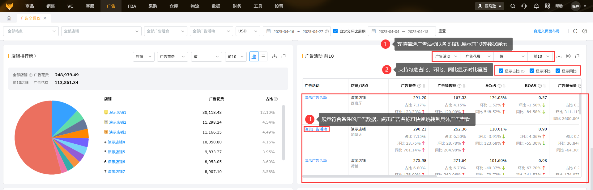Select the 财务 menu item
This screenshot has height=190, width=593.
(x=237, y=6)
